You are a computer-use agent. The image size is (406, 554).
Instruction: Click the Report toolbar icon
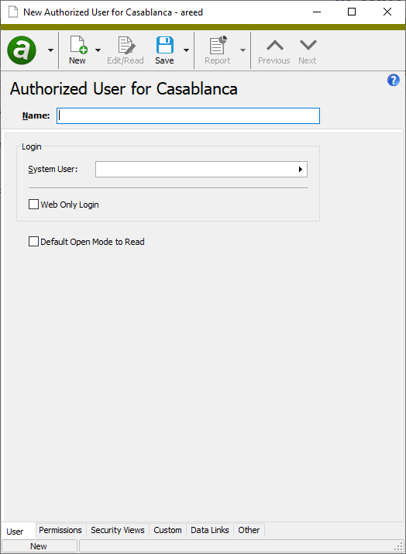(218, 45)
